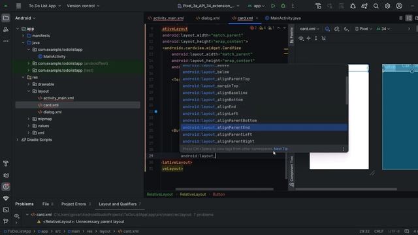418x235 pixels.
Task: Open Version control dropdown
Action: click(x=83, y=6)
